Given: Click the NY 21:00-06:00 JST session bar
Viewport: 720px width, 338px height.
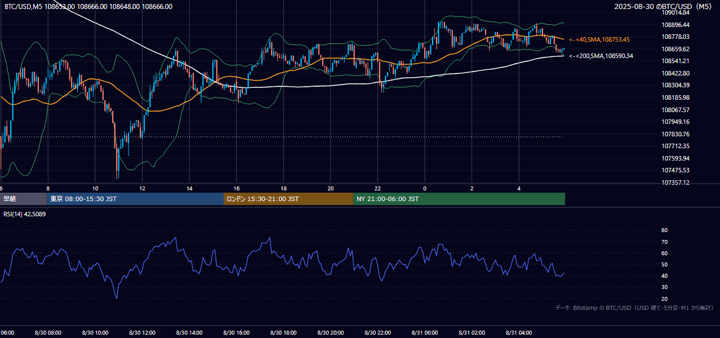Looking at the screenshot, I should (459, 199).
